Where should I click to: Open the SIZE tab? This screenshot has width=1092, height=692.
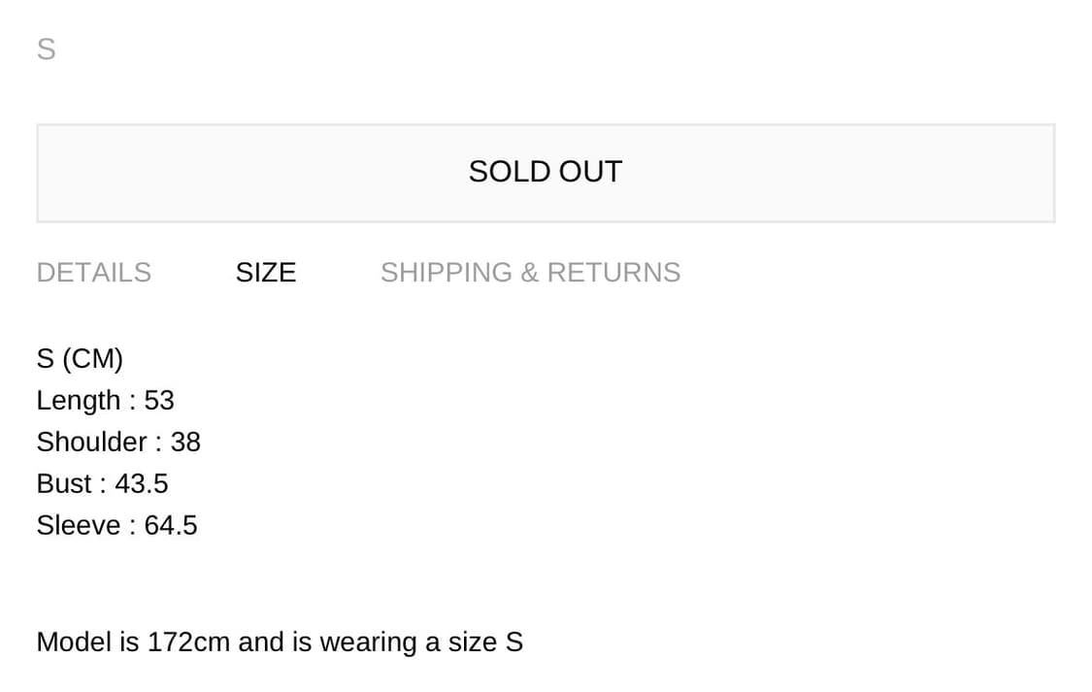266,273
